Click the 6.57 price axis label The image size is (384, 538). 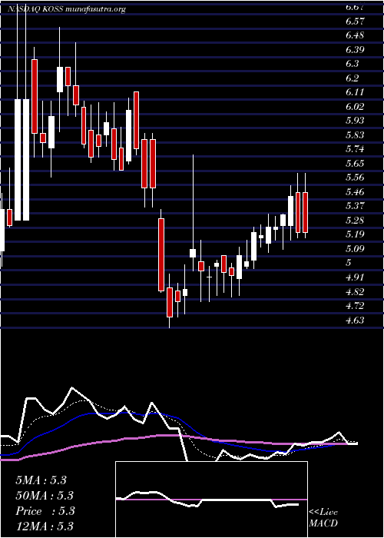point(355,22)
